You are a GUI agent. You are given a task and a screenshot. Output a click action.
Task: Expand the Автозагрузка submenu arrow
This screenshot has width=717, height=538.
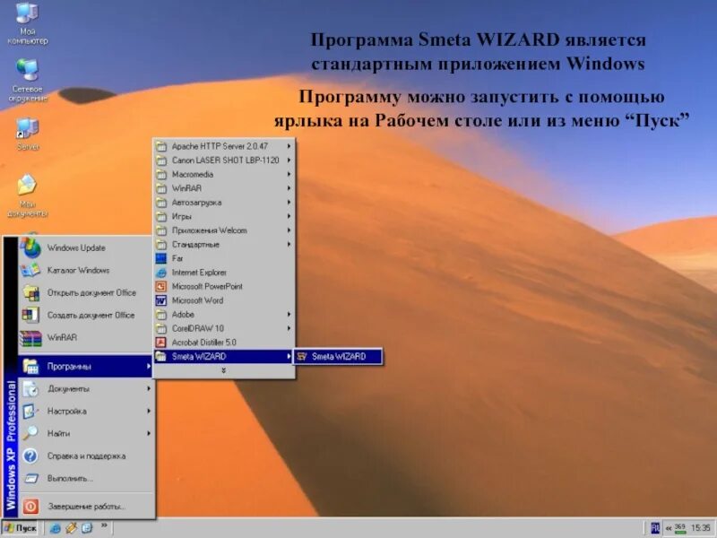point(289,203)
